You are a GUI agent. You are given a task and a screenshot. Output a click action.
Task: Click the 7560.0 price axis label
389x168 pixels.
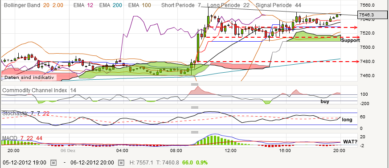(368, 5)
